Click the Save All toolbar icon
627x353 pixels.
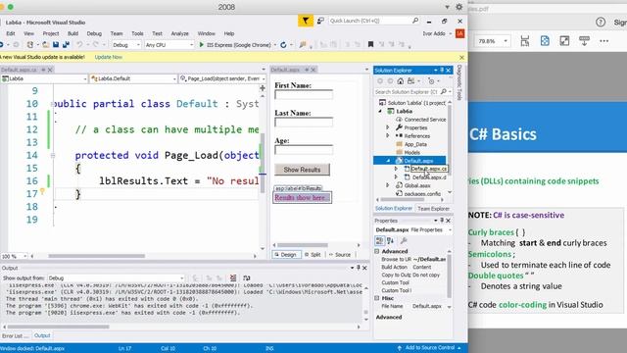tap(66, 45)
